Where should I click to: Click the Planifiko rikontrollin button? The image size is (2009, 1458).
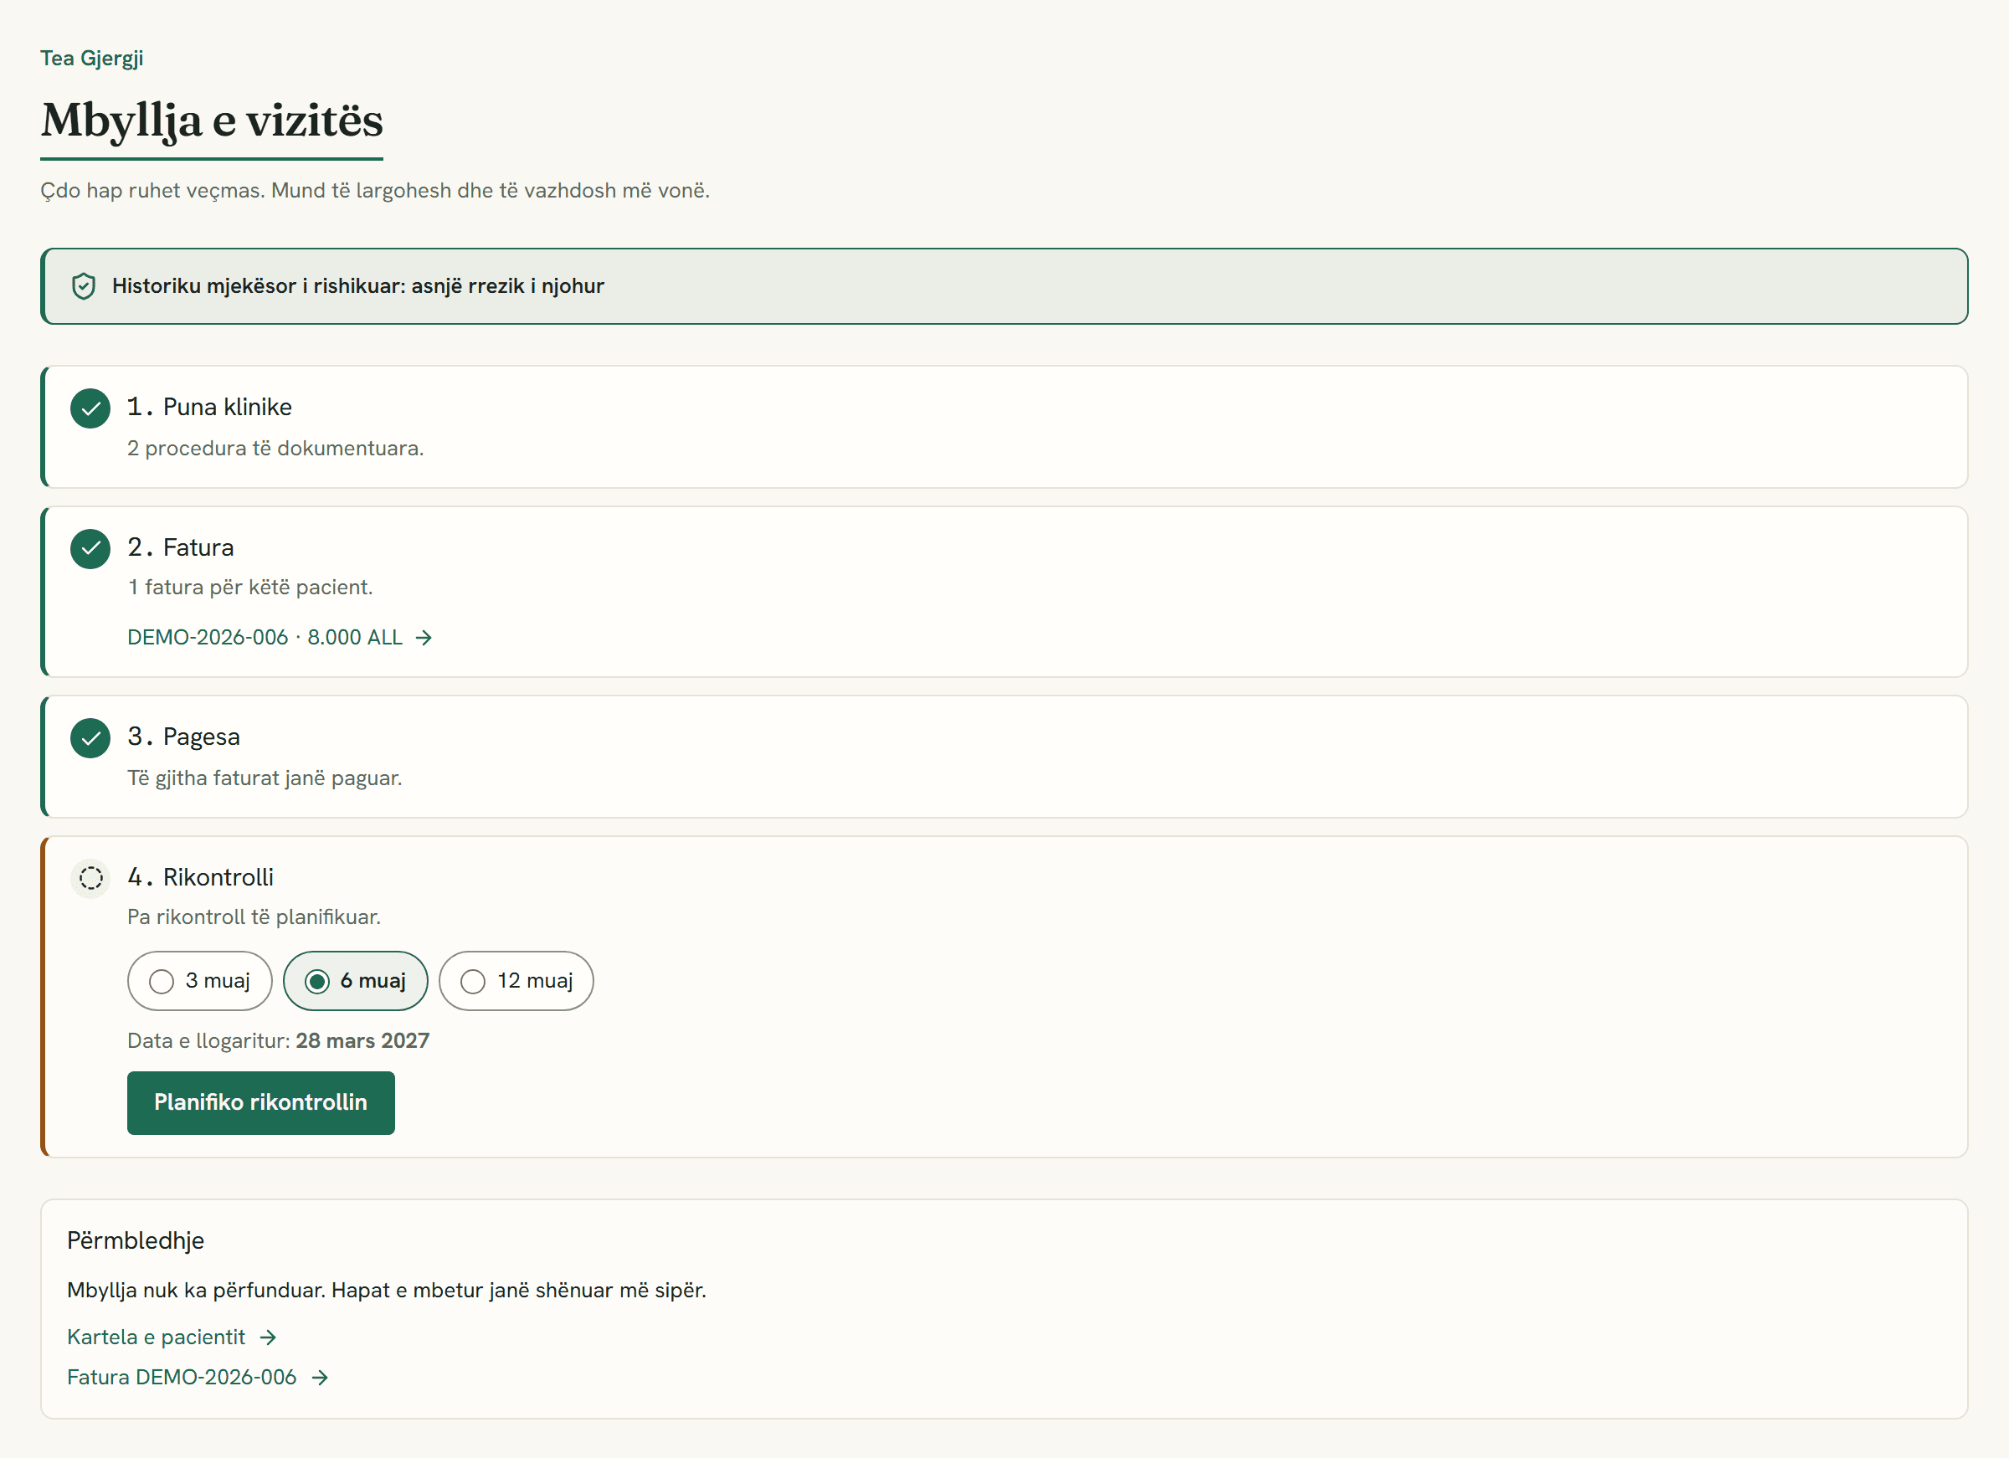click(260, 1103)
